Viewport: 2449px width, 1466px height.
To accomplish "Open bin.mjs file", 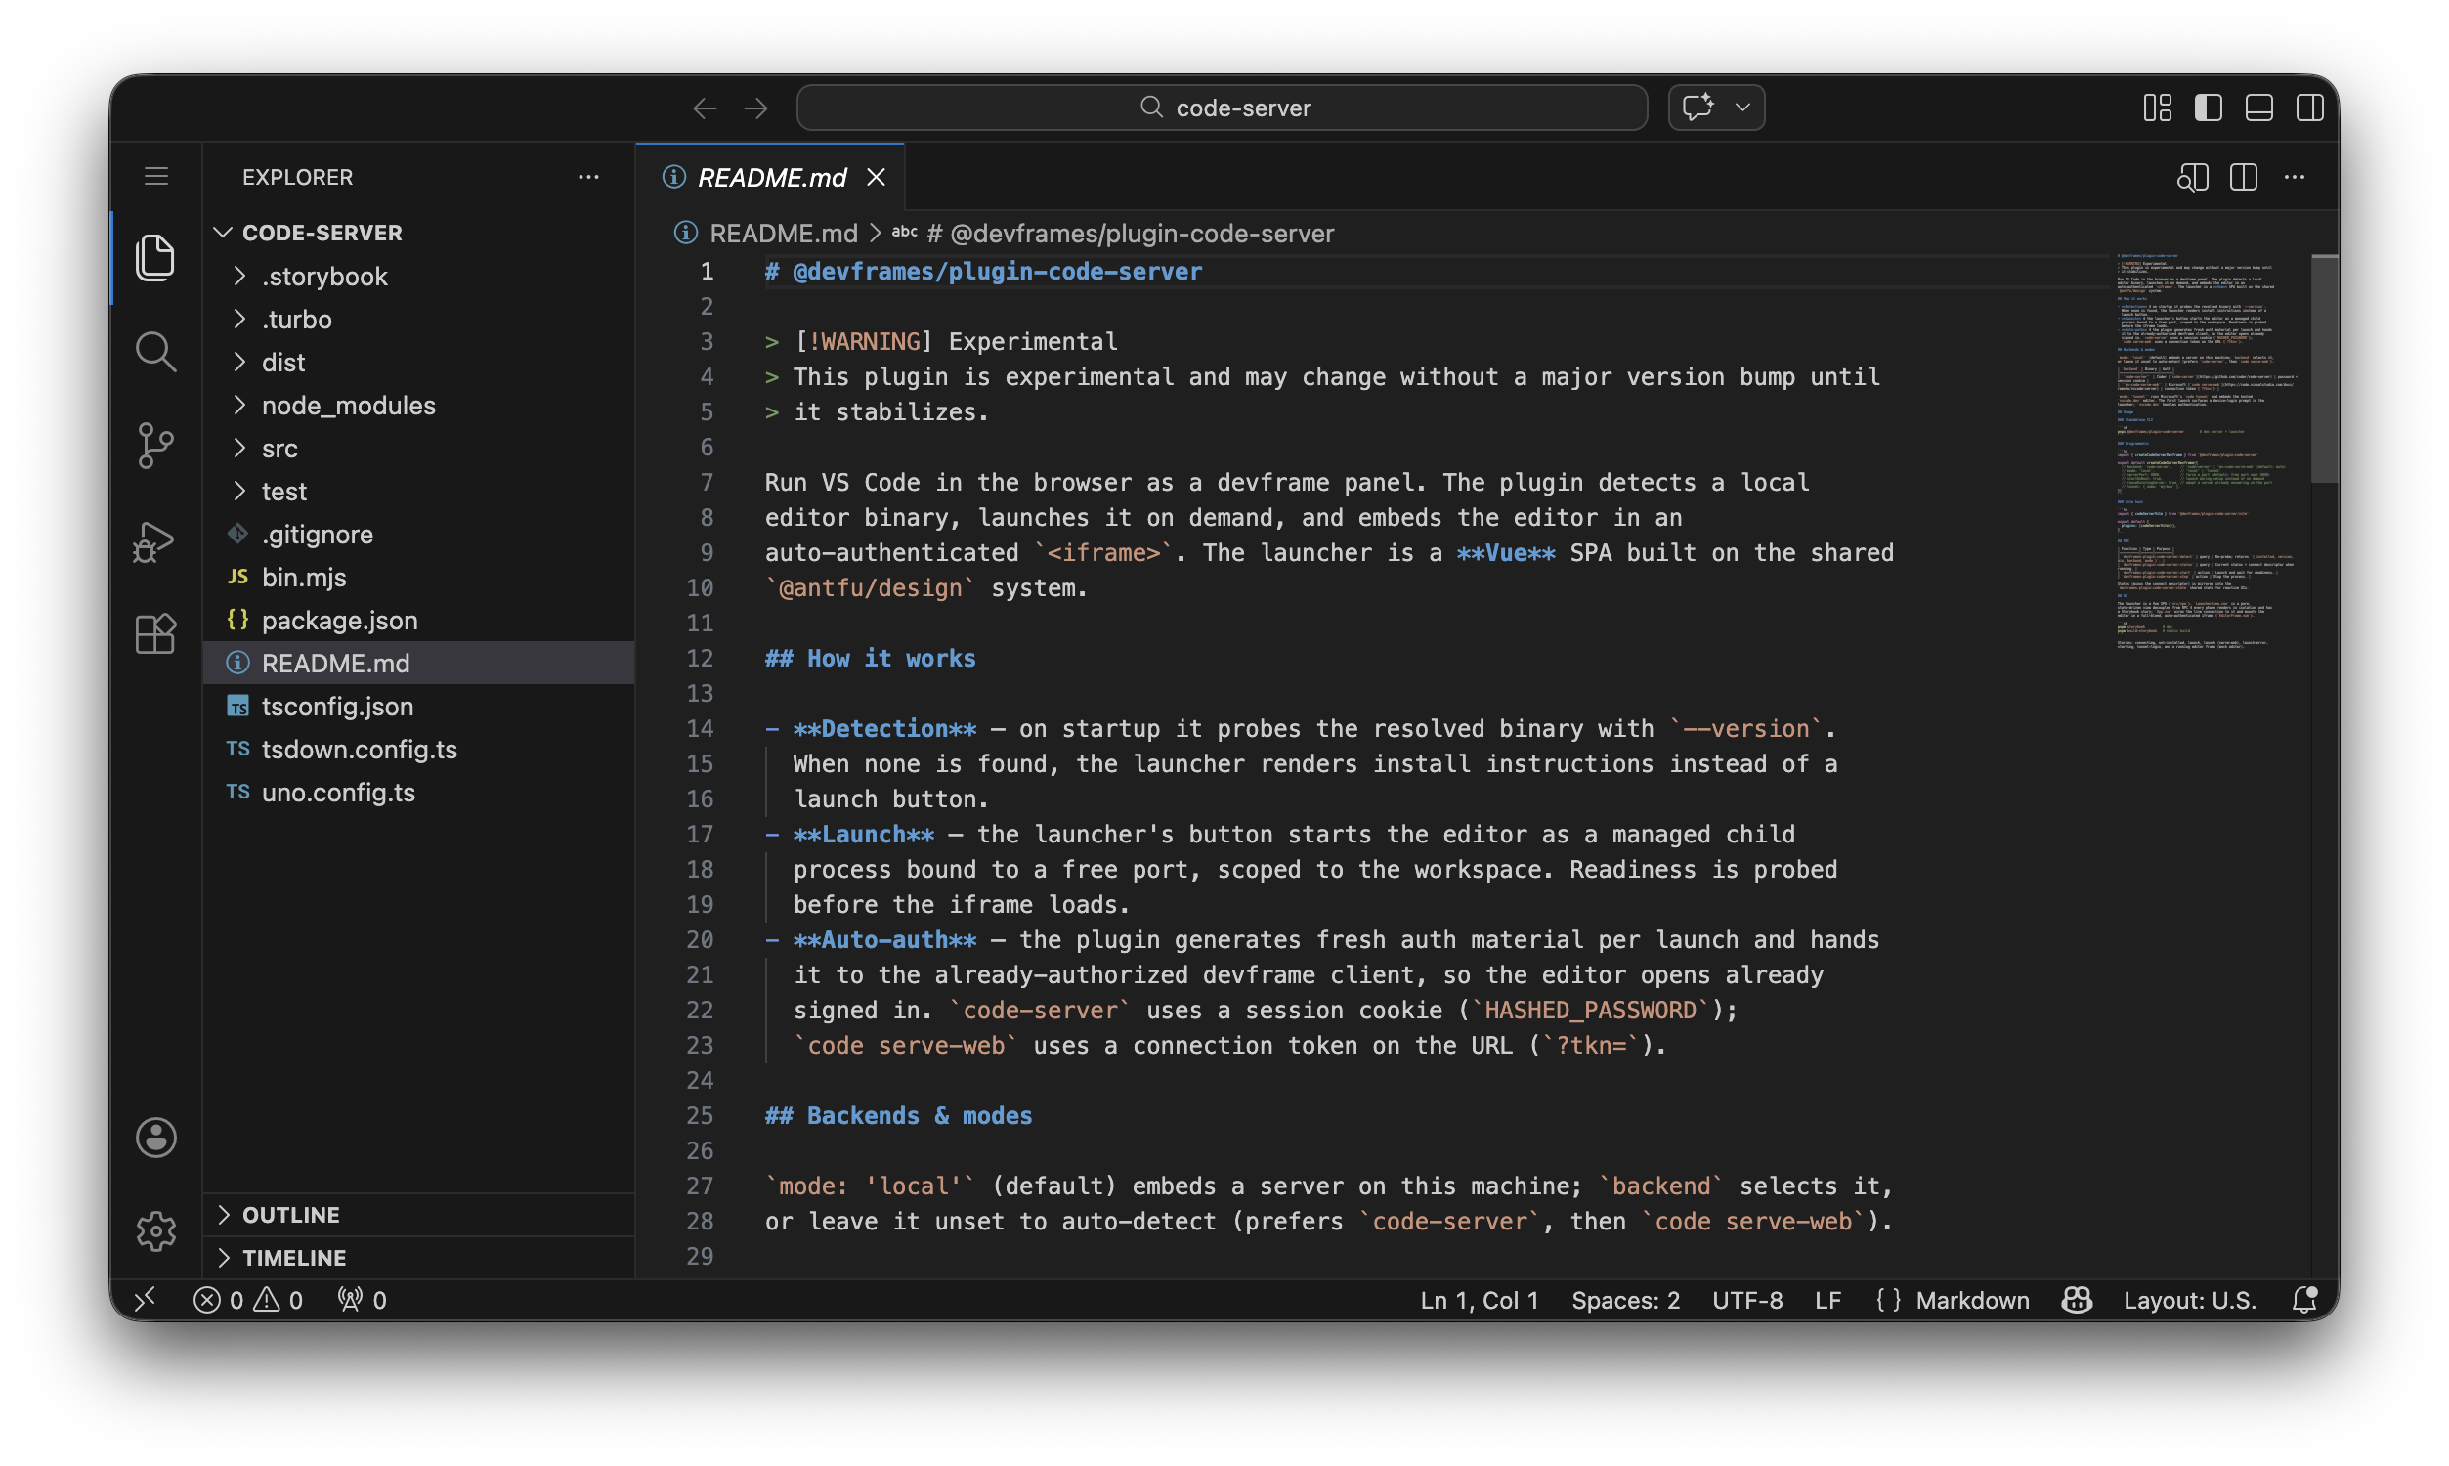I will tap(418, 577).
